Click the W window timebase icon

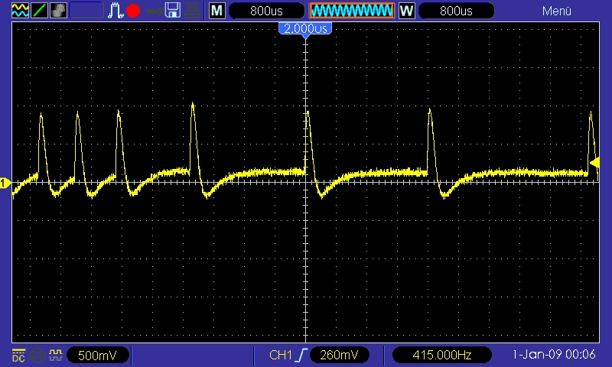tap(406, 11)
